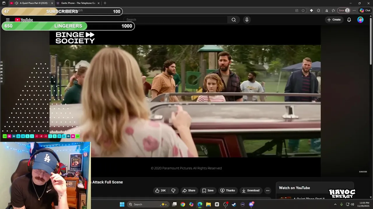The image size is (373, 209).
Task: Open the browser Extensions puzzle icon
Action: 319,10
